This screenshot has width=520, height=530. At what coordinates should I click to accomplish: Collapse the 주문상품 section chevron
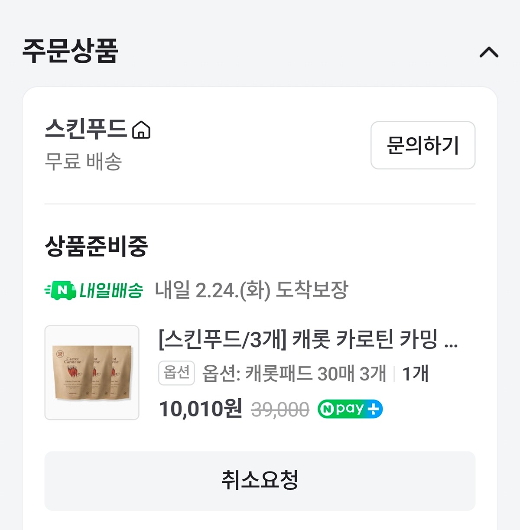[x=489, y=53]
